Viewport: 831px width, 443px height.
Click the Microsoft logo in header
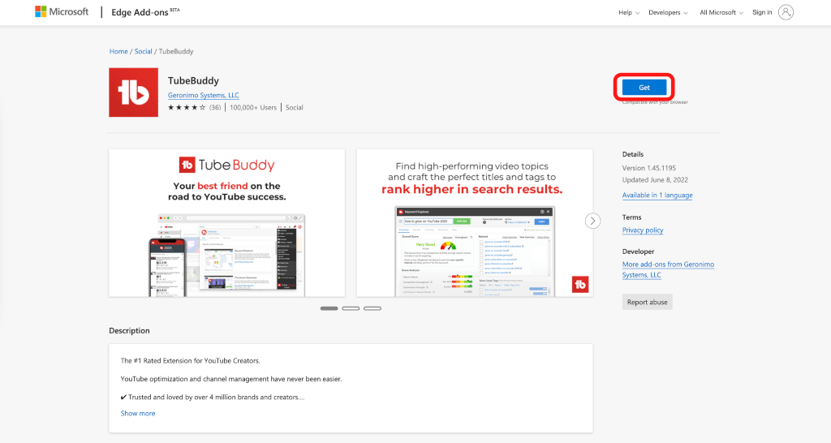(62, 12)
